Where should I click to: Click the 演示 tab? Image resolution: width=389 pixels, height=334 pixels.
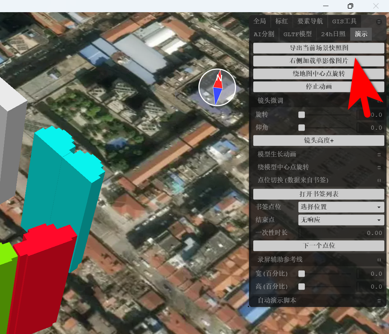pos(361,34)
